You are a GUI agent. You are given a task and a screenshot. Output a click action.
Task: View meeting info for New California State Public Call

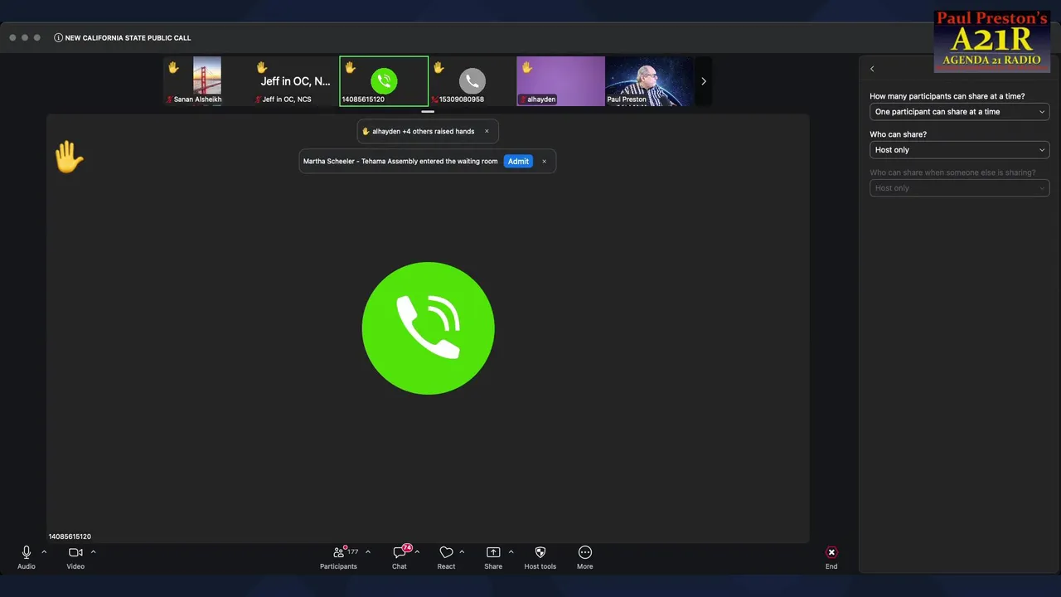coord(58,37)
